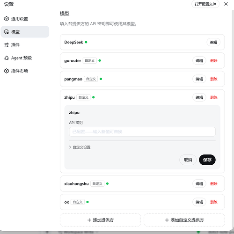
Task: Click the 插件 sliders icon
Action: 7,45
